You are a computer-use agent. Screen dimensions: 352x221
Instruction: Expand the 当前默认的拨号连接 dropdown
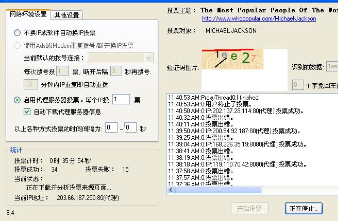pyautogui.click(x=148, y=58)
